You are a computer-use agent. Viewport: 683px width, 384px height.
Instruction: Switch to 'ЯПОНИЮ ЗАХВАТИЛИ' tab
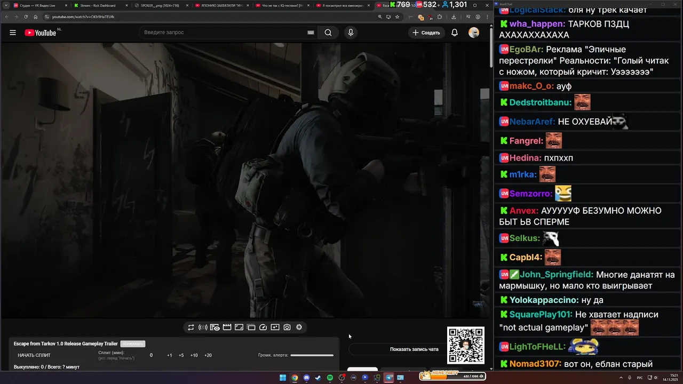[220, 5]
